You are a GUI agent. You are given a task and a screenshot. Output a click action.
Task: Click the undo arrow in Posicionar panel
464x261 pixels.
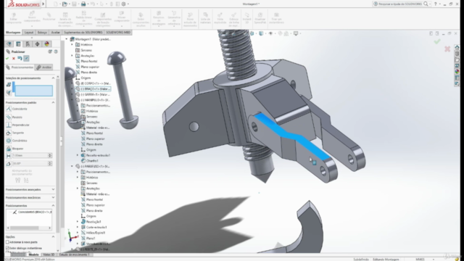click(20, 58)
